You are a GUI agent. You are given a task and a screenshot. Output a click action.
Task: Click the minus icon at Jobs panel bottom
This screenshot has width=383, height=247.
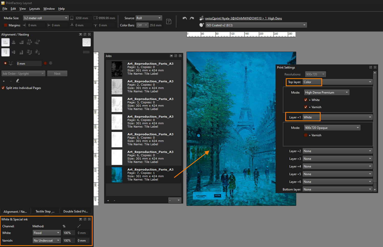[114, 200]
